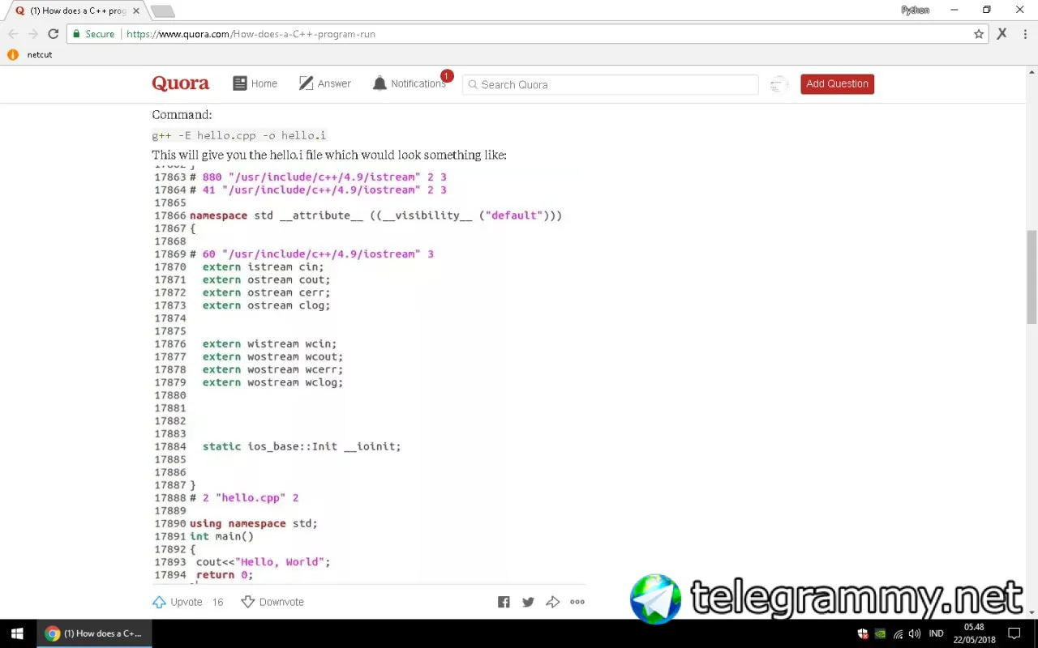Click the 'static ios_base::Init __ioinit;' line
Screen dimensions: 1038x648
[302, 446]
